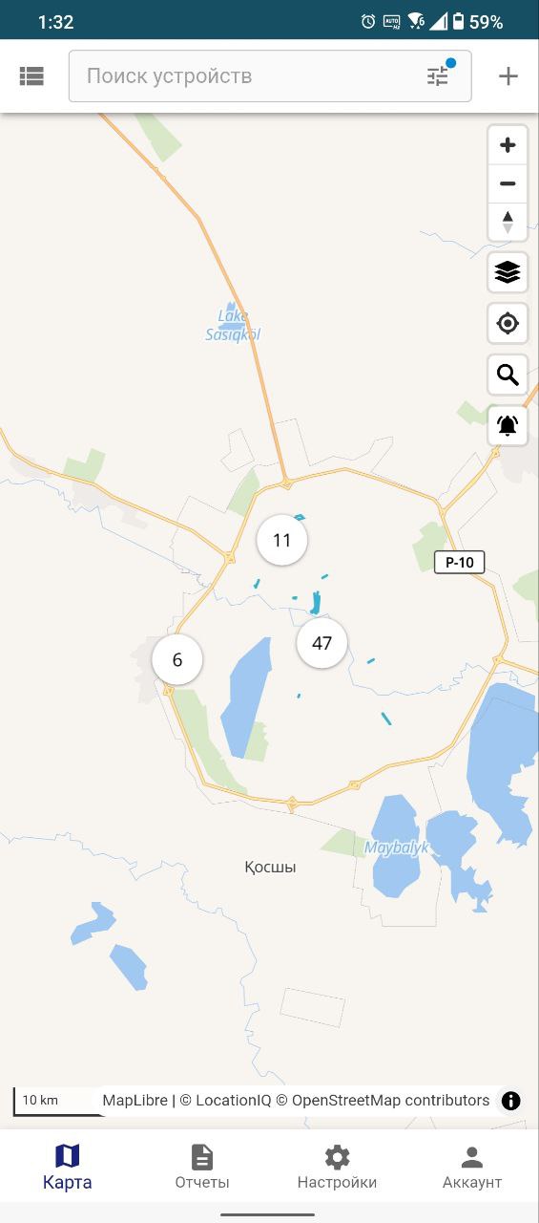
Task: Reset map bearing with the compass control
Action: coord(508,222)
